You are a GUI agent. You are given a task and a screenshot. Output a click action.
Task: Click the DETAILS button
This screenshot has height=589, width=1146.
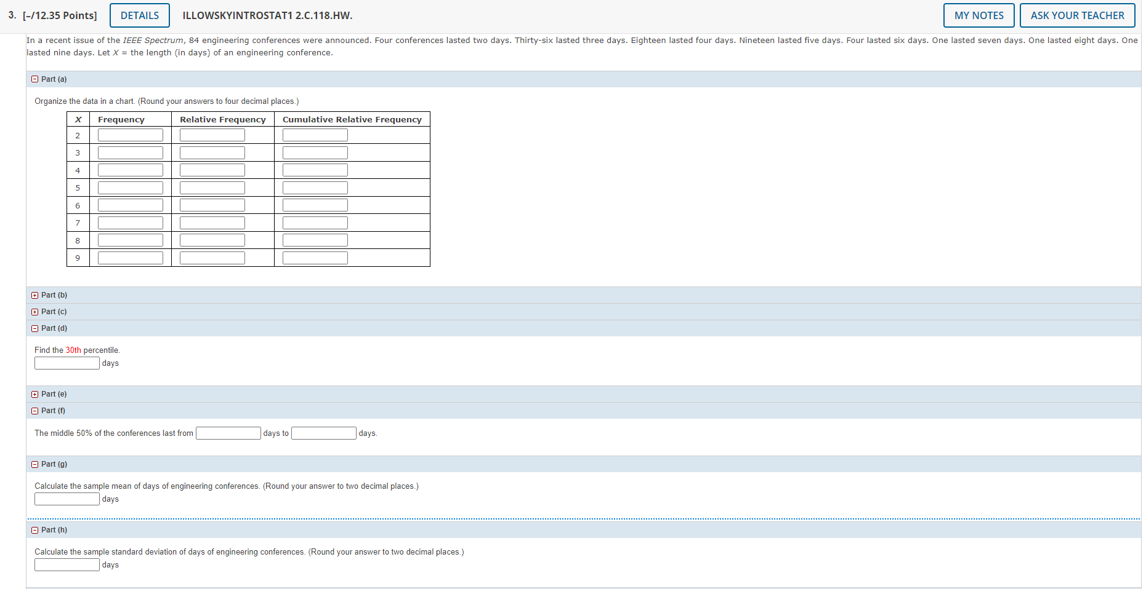click(x=139, y=15)
